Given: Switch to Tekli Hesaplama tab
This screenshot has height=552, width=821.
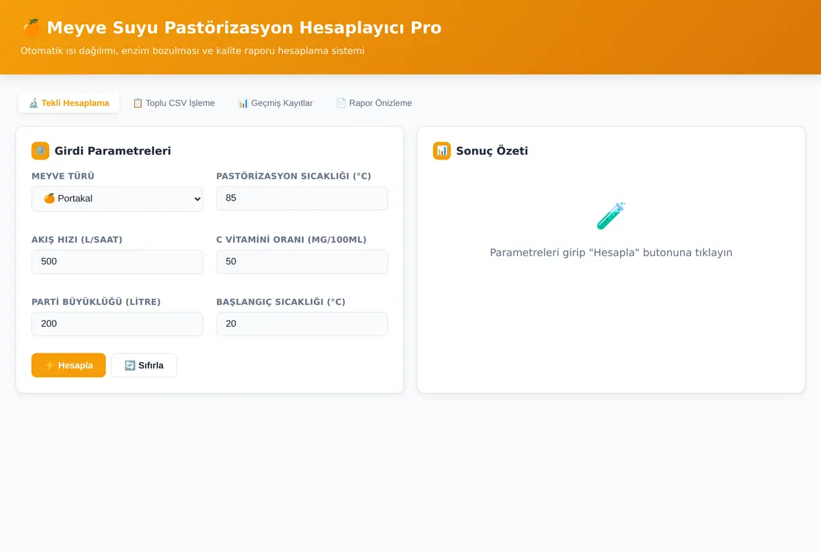Looking at the screenshot, I should pos(68,103).
